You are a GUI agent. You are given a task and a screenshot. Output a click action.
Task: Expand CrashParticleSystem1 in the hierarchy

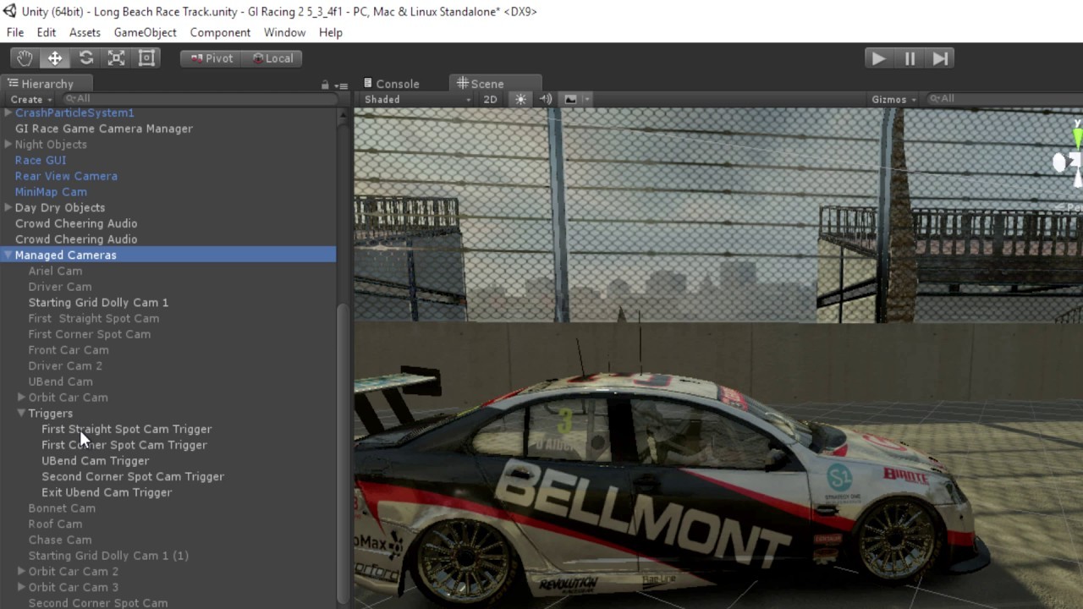click(8, 112)
